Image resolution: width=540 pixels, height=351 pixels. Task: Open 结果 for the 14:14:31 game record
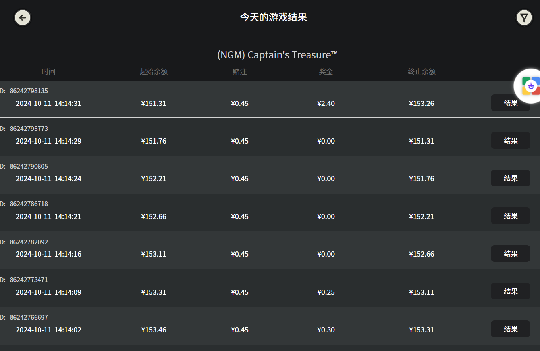click(x=510, y=103)
